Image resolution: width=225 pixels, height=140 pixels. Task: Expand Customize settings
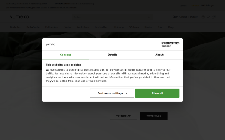coord(112,93)
